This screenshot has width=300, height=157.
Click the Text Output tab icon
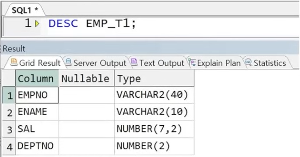[x=134, y=62]
